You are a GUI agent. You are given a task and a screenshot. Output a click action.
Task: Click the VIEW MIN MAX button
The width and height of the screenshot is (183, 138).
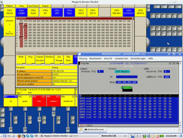coord(117,12)
